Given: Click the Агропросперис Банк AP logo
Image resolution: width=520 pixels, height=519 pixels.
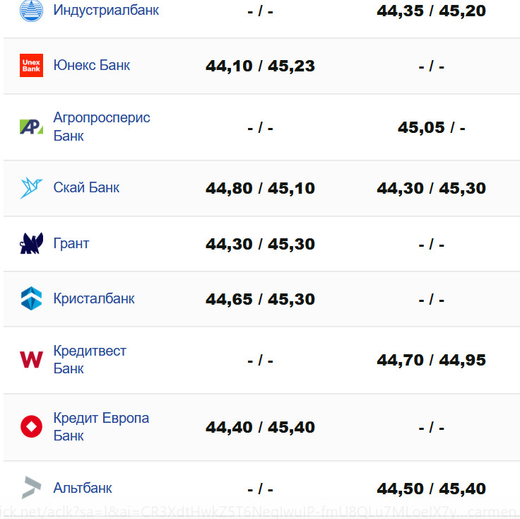Looking at the screenshot, I should (31, 127).
